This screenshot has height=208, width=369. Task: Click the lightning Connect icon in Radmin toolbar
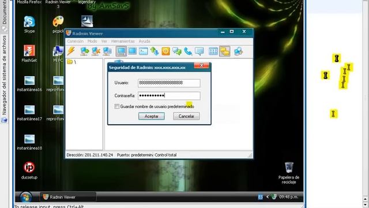click(71, 51)
